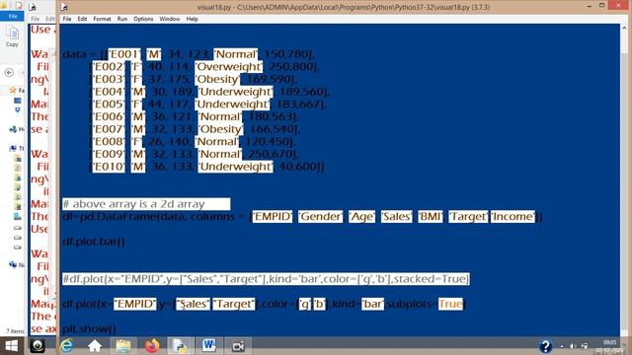Click blue File tab in Explorer window

[x=13, y=16]
